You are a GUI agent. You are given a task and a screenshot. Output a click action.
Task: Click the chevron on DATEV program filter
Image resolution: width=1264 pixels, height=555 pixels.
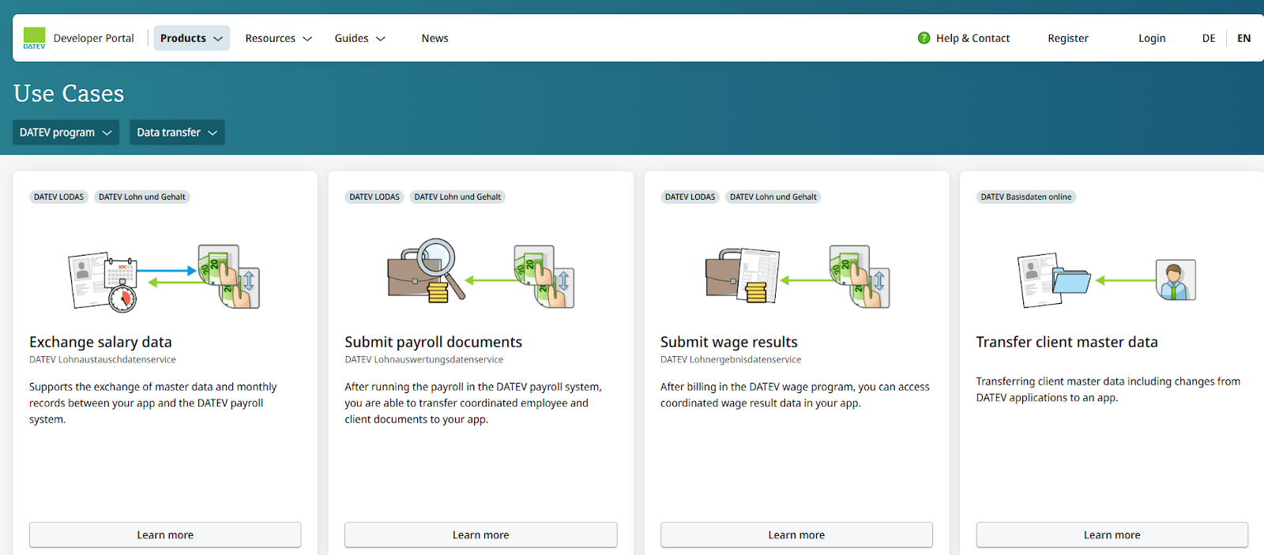[107, 133]
